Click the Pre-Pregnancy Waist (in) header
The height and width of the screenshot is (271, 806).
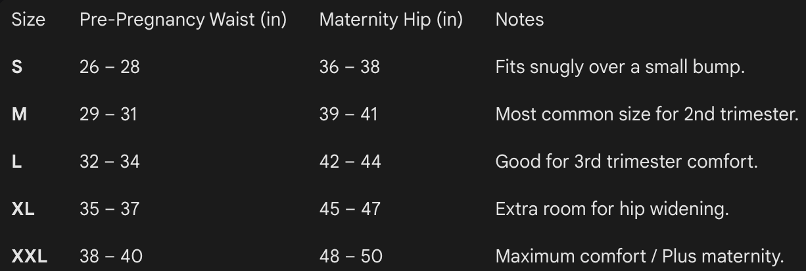click(183, 20)
